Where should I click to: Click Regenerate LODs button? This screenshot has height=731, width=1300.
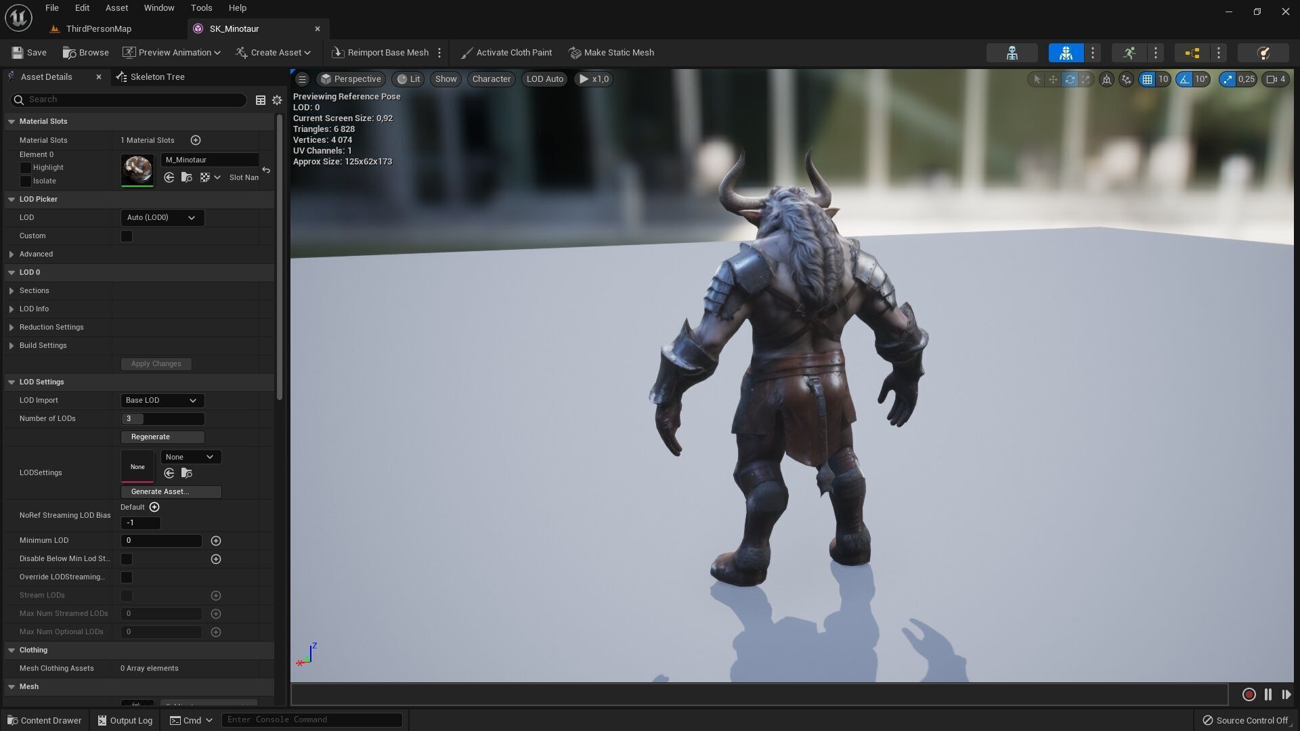click(162, 437)
